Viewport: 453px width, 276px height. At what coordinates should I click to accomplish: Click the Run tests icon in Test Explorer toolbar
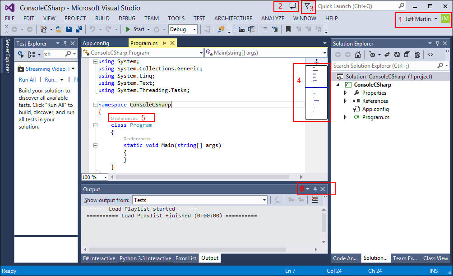coord(21,54)
